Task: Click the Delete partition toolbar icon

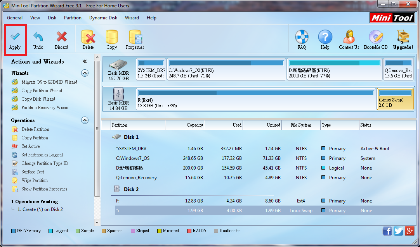Action: tap(88, 40)
